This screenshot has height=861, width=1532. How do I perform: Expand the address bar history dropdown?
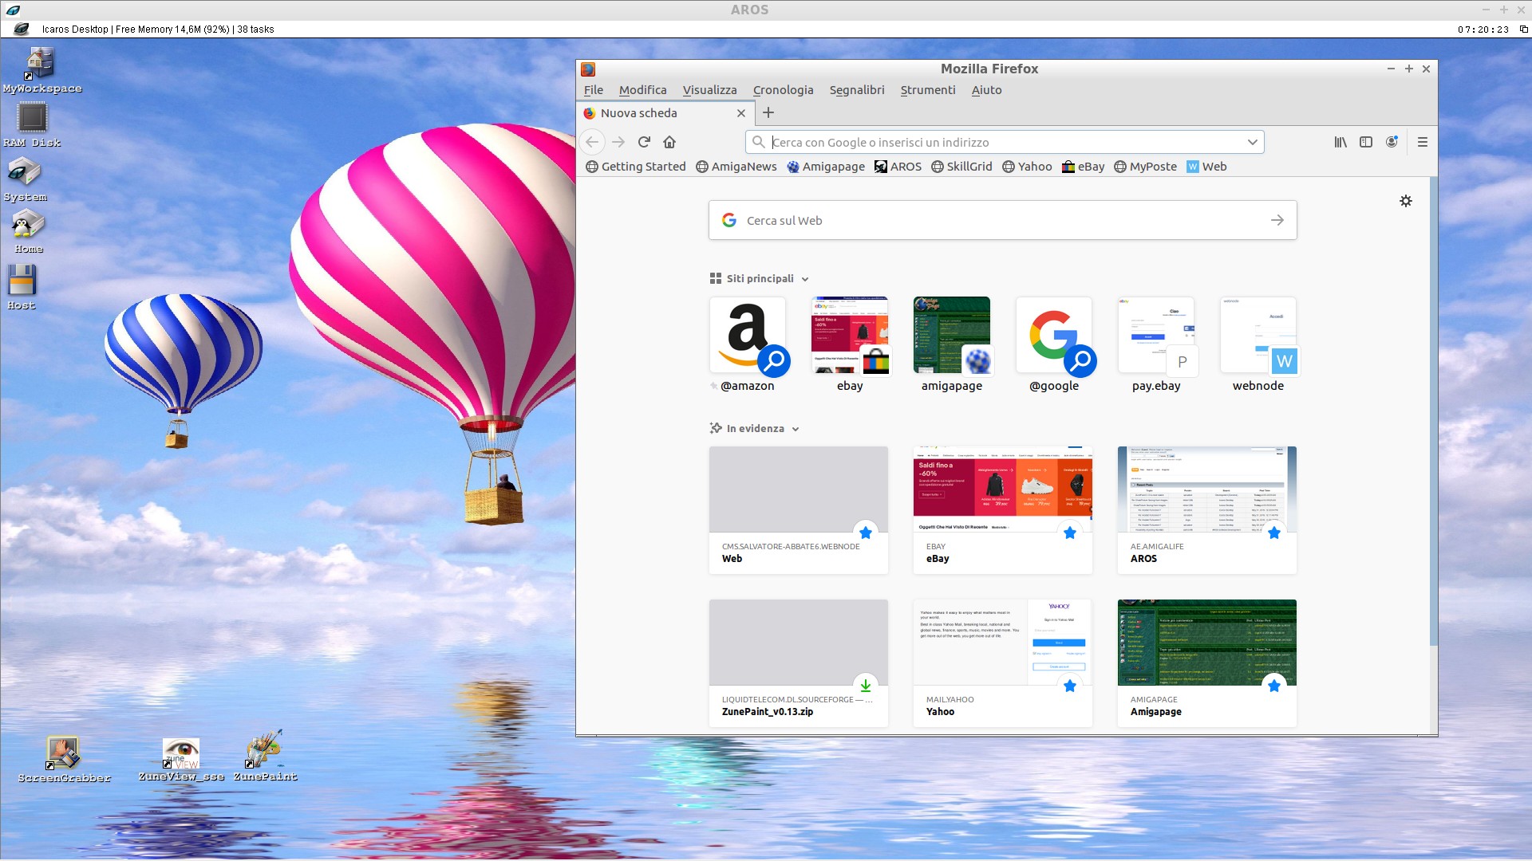(x=1252, y=142)
